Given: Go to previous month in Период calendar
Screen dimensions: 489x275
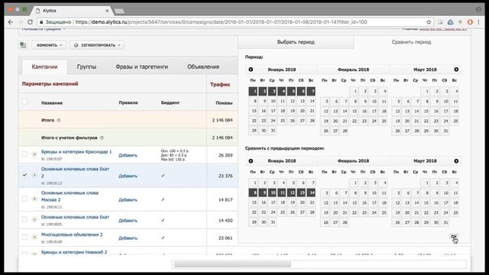Looking at the screenshot, I should (251, 70).
